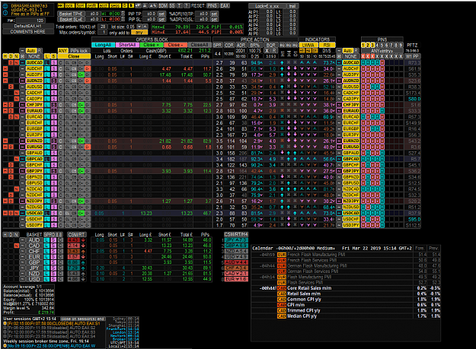Click the S button in the USD basket row

(53, 279)
